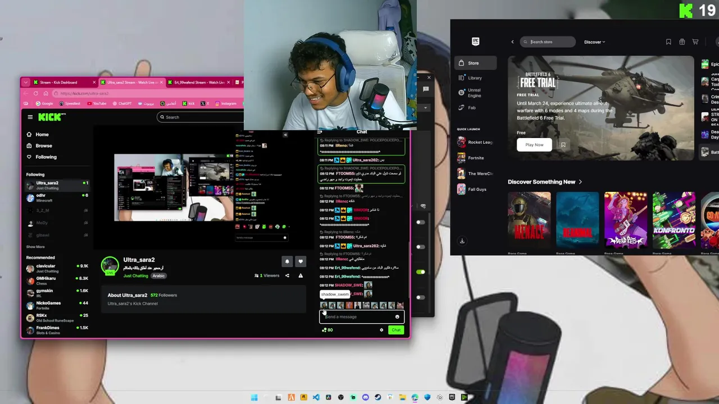Go back in Epic Games launcher
The height and width of the screenshot is (404, 719).
[512, 42]
